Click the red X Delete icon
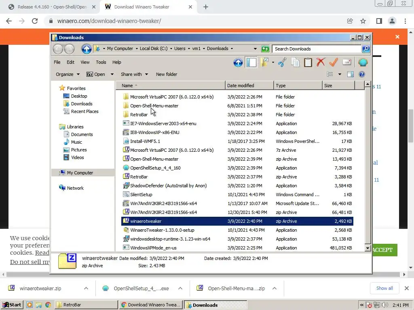The height and width of the screenshot is (310, 414). [x=321, y=63]
